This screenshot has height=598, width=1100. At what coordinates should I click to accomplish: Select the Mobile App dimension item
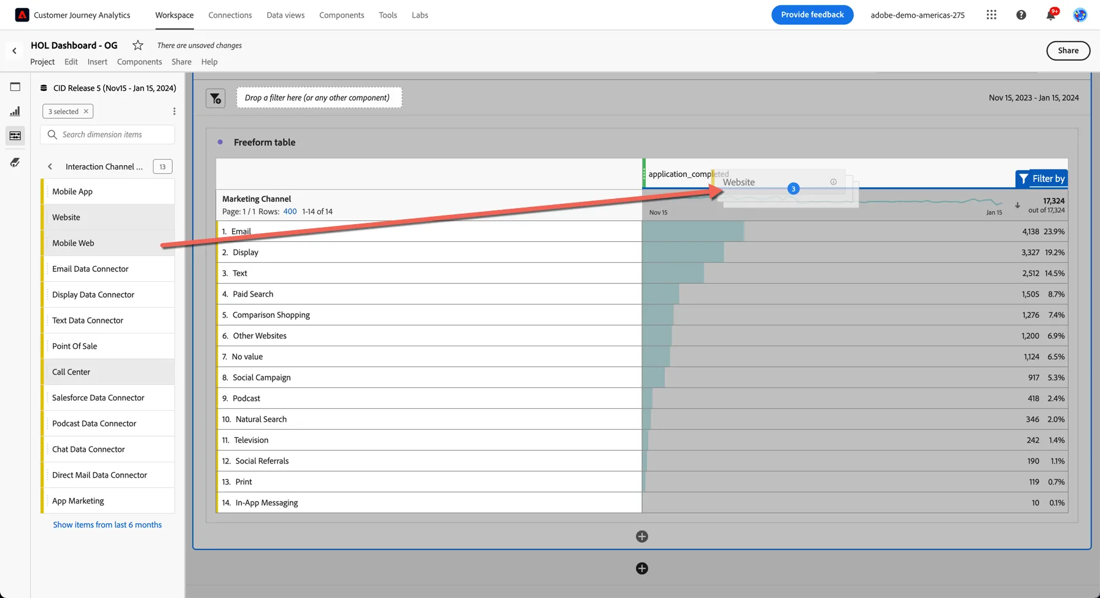108,192
